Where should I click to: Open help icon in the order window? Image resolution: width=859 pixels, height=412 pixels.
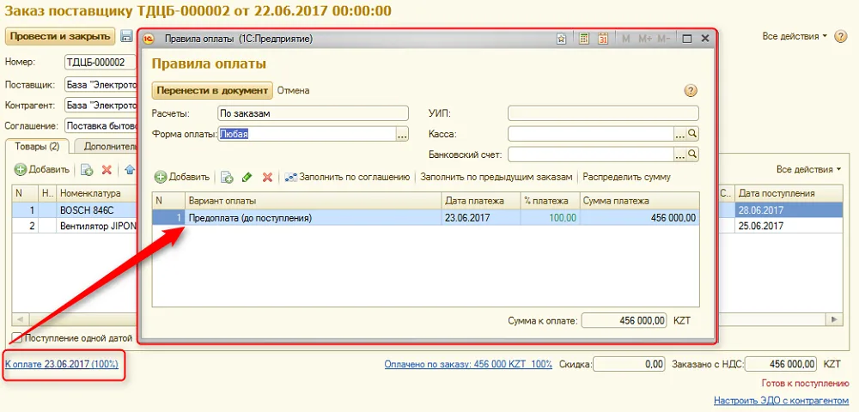pyautogui.click(x=840, y=37)
